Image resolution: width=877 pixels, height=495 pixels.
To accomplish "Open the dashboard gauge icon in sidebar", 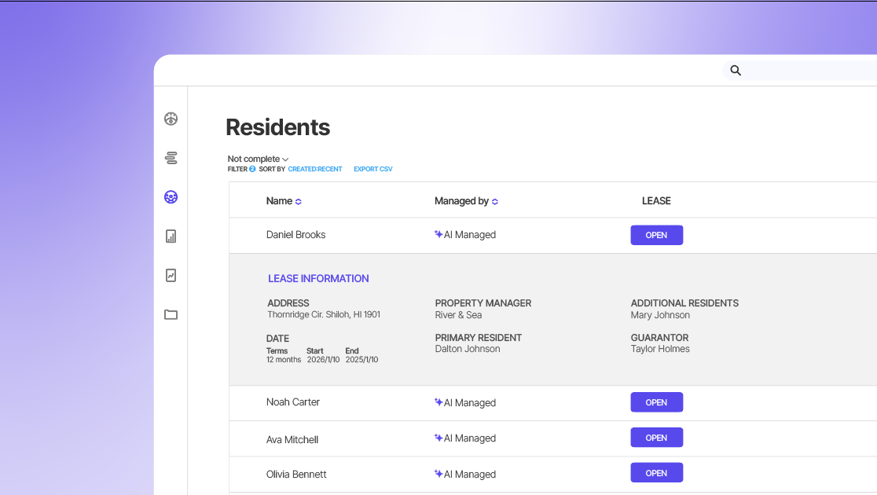I will pos(171,119).
